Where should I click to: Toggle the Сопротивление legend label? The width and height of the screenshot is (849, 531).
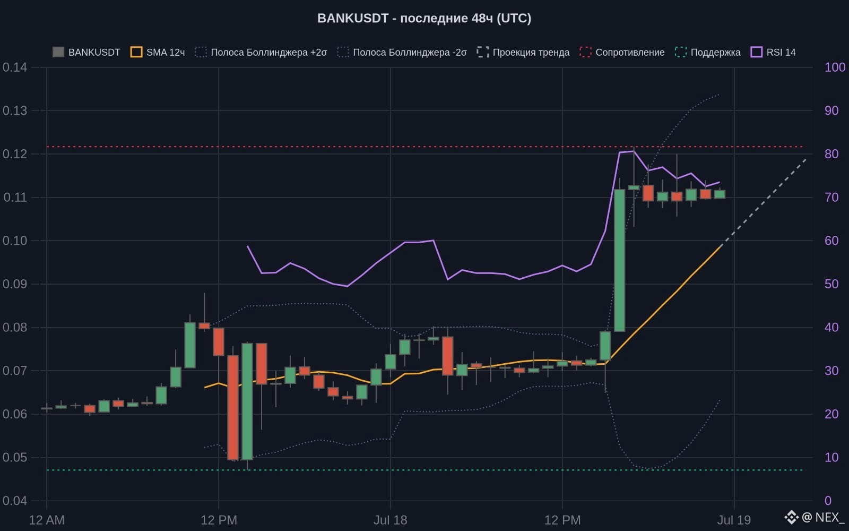click(x=630, y=53)
